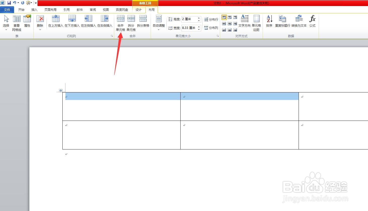Image resolution: width=368 pixels, height=211 pixels.
Task: Click the Word application icon in title bar
Action: (3, 3)
